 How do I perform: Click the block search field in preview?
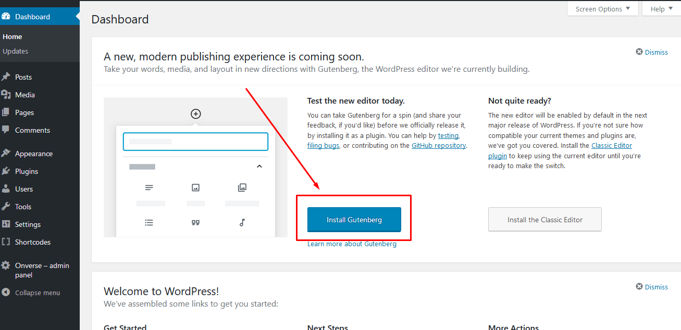click(x=195, y=142)
